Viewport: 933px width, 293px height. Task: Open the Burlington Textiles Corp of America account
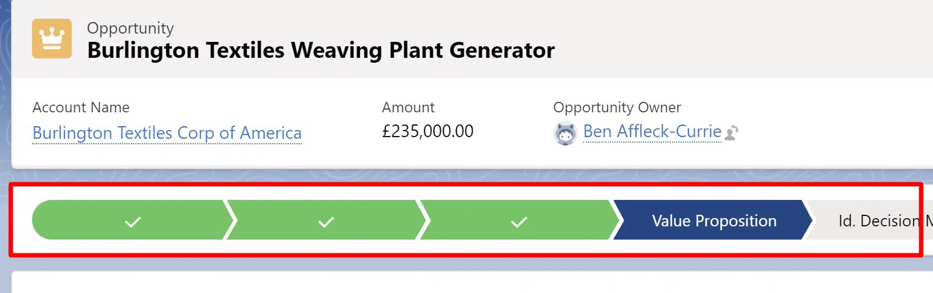[167, 133]
